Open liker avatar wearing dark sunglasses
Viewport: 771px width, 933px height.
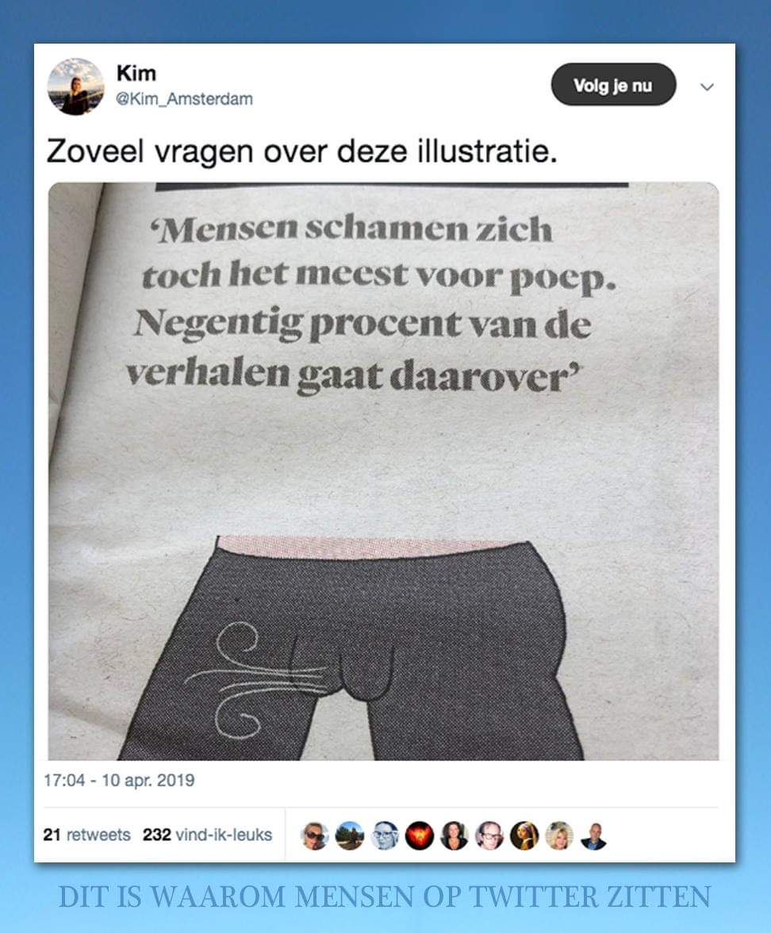tap(315, 835)
